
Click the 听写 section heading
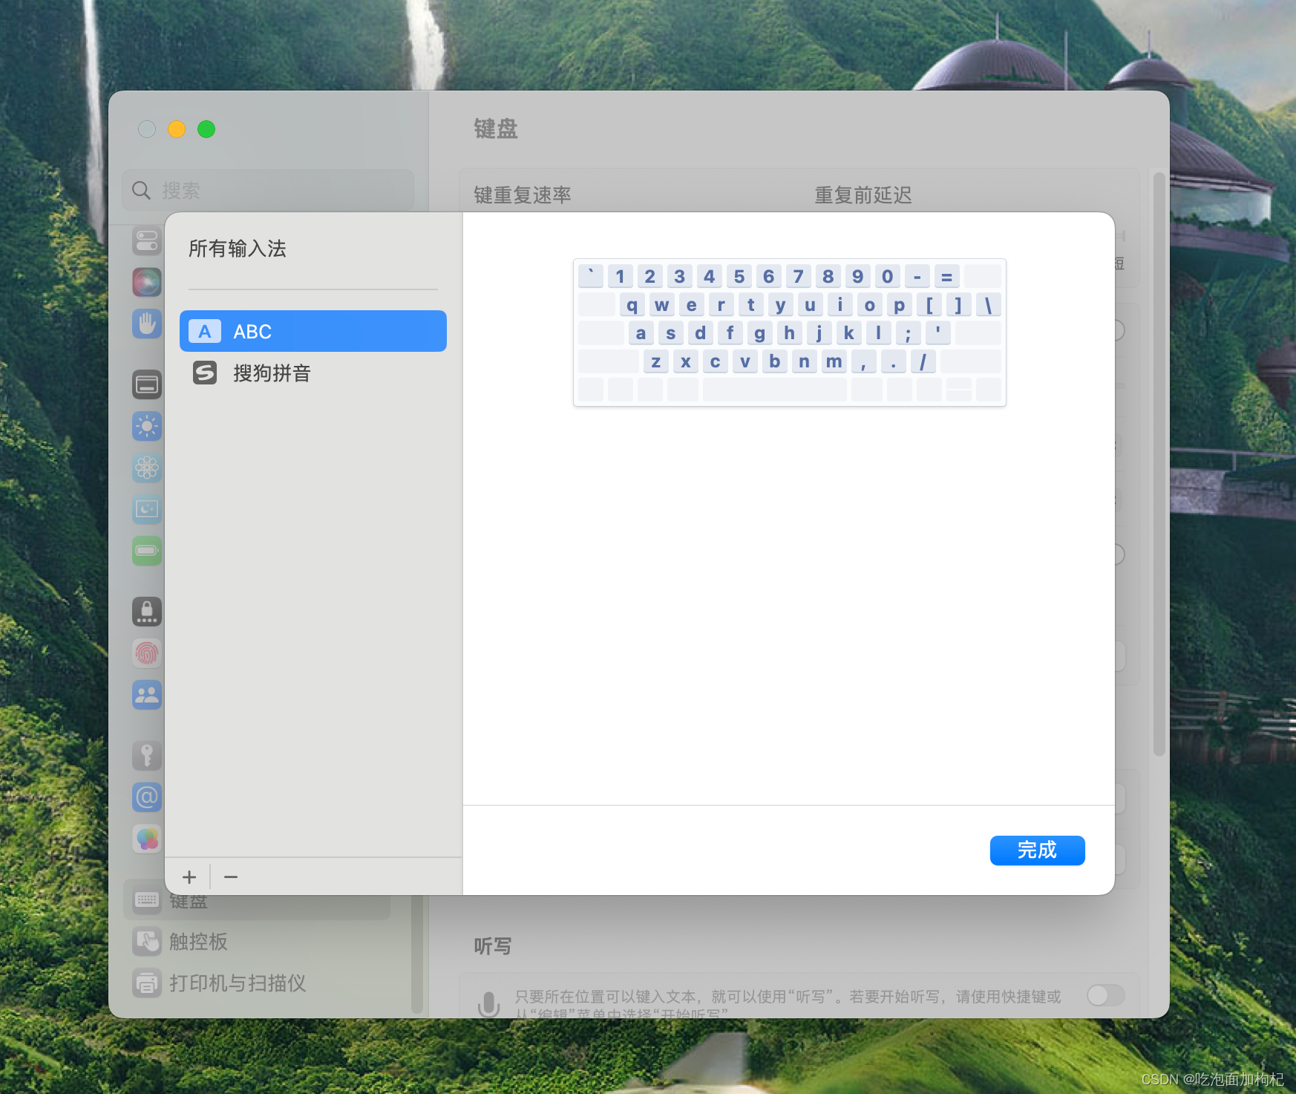493,946
